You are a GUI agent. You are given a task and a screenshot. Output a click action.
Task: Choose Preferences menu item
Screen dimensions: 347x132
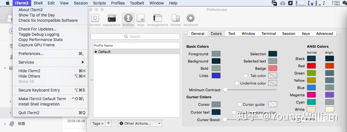pyautogui.click(x=50, y=54)
